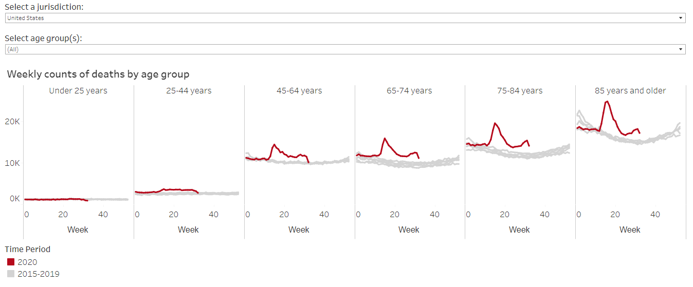Click the 85 years and older header
The image size is (693, 287).
(630, 91)
